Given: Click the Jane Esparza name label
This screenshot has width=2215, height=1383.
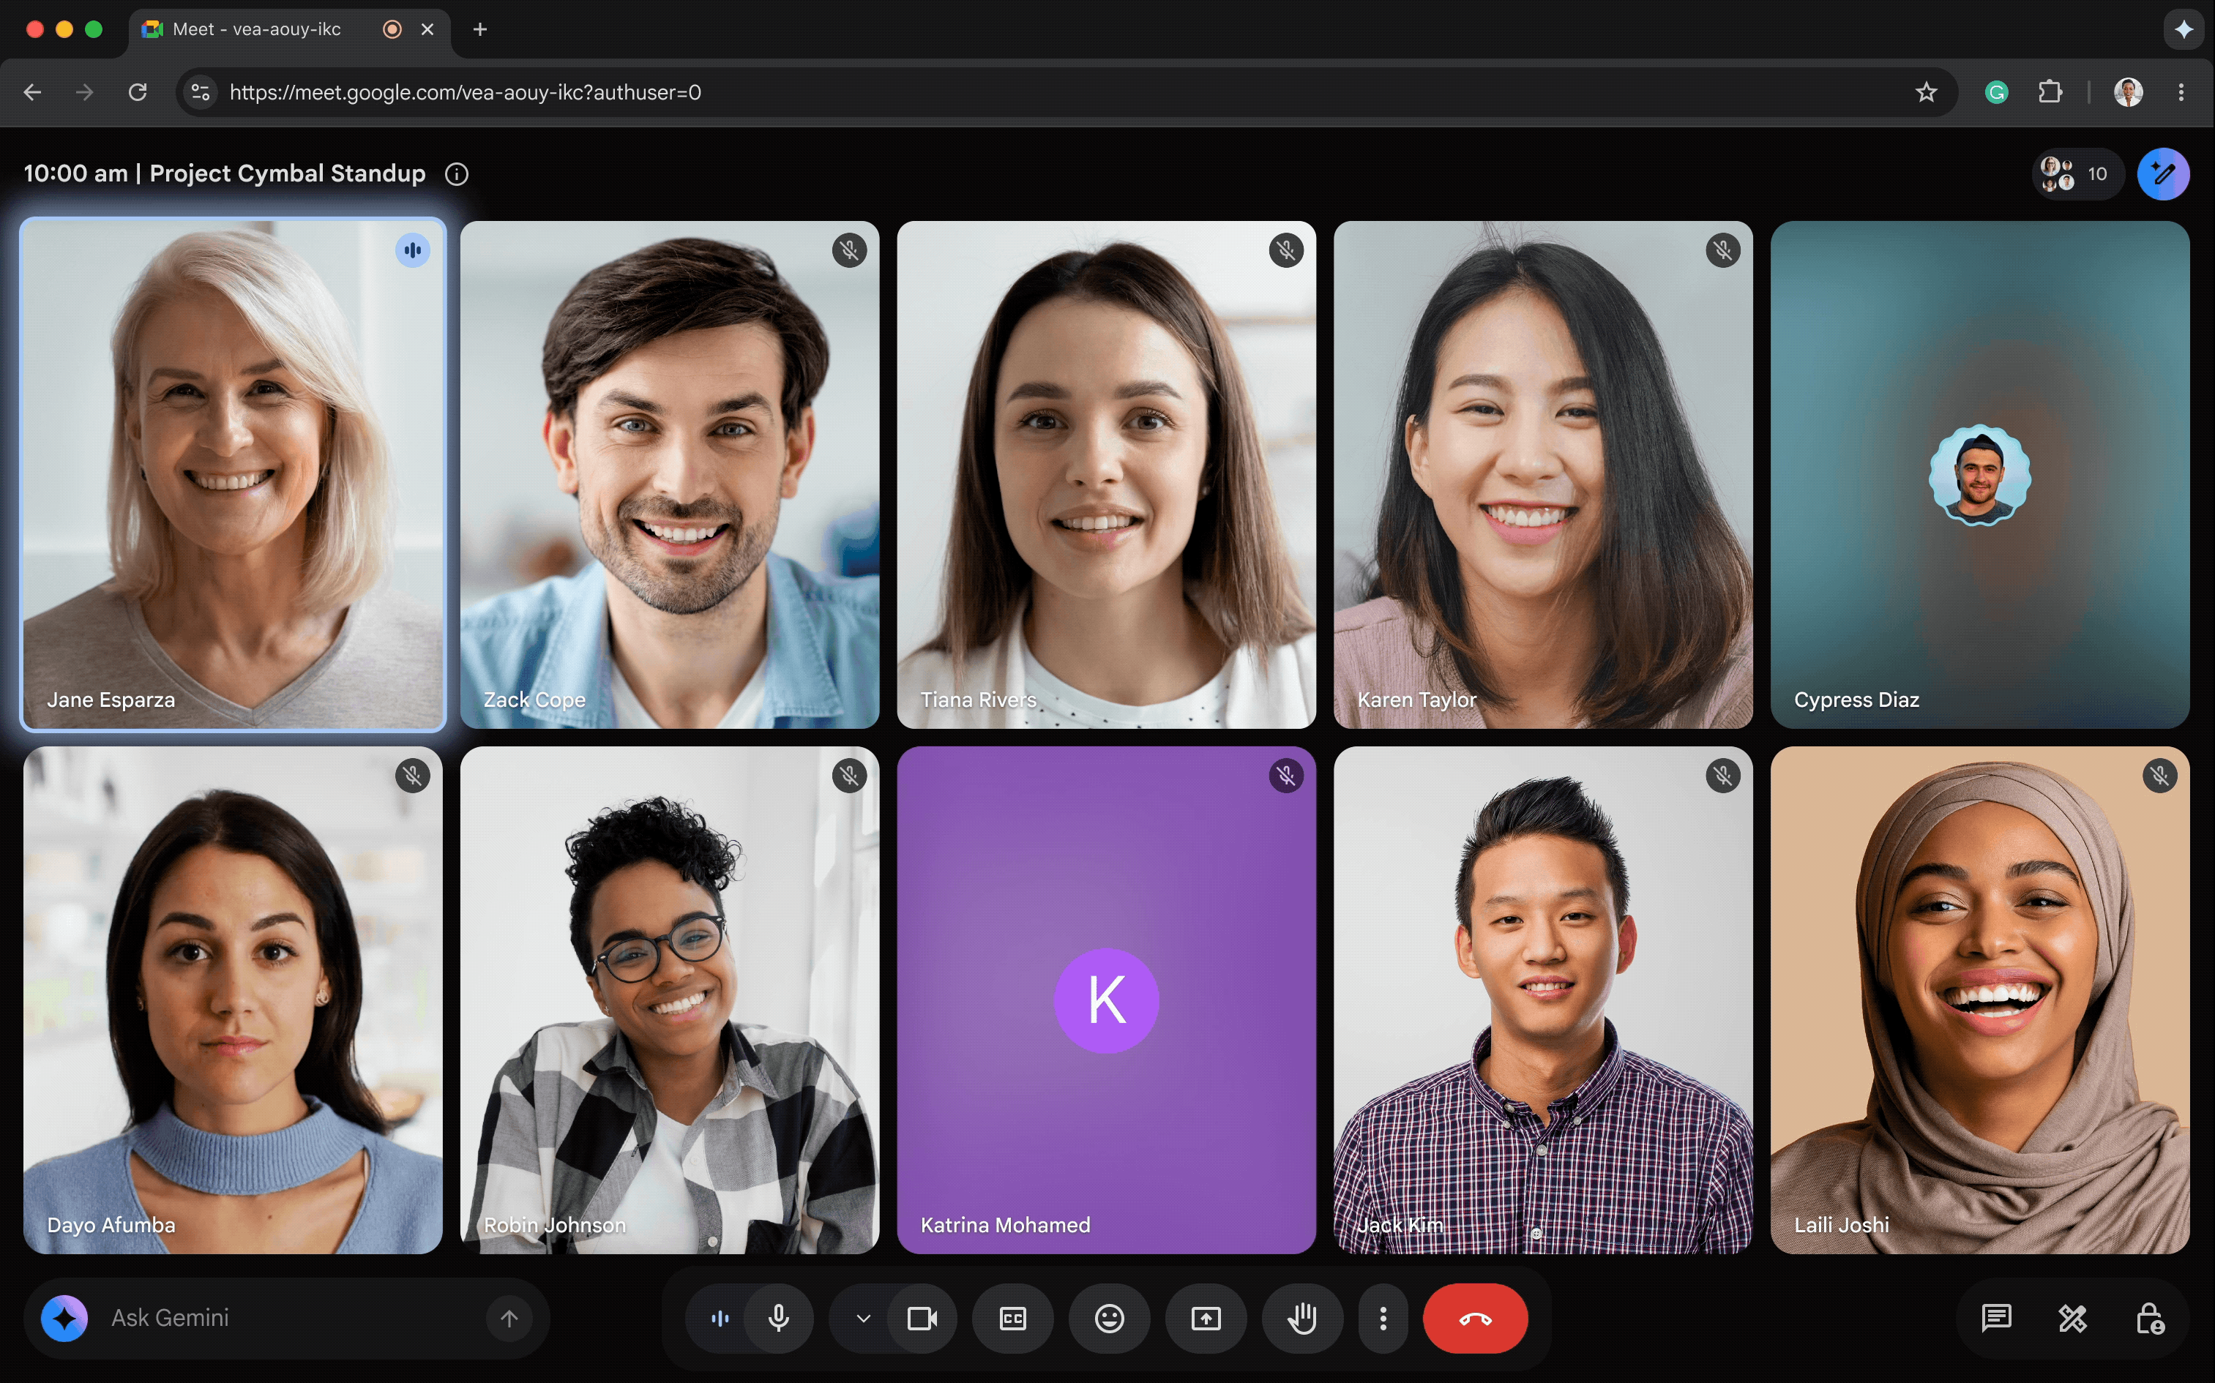Looking at the screenshot, I should click(111, 700).
